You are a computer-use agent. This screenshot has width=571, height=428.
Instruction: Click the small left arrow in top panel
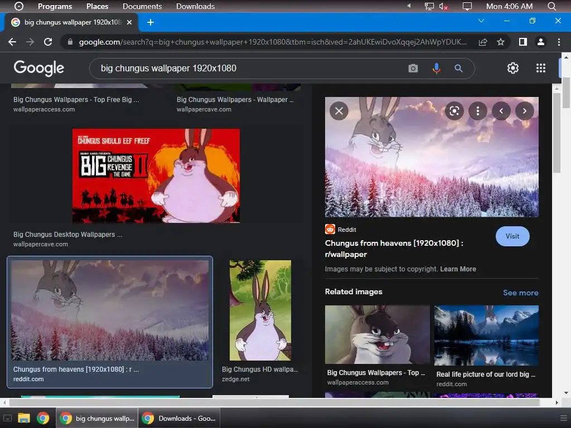[x=409, y=6]
